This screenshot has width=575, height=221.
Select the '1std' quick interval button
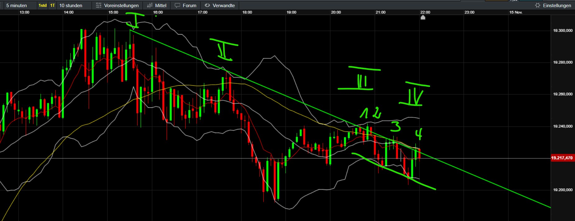coord(43,5)
